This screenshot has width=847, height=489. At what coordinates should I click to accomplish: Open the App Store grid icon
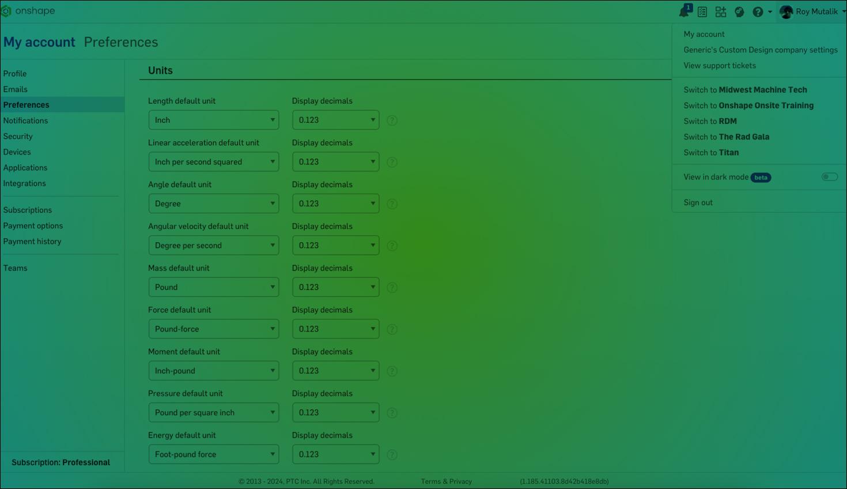pos(721,12)
